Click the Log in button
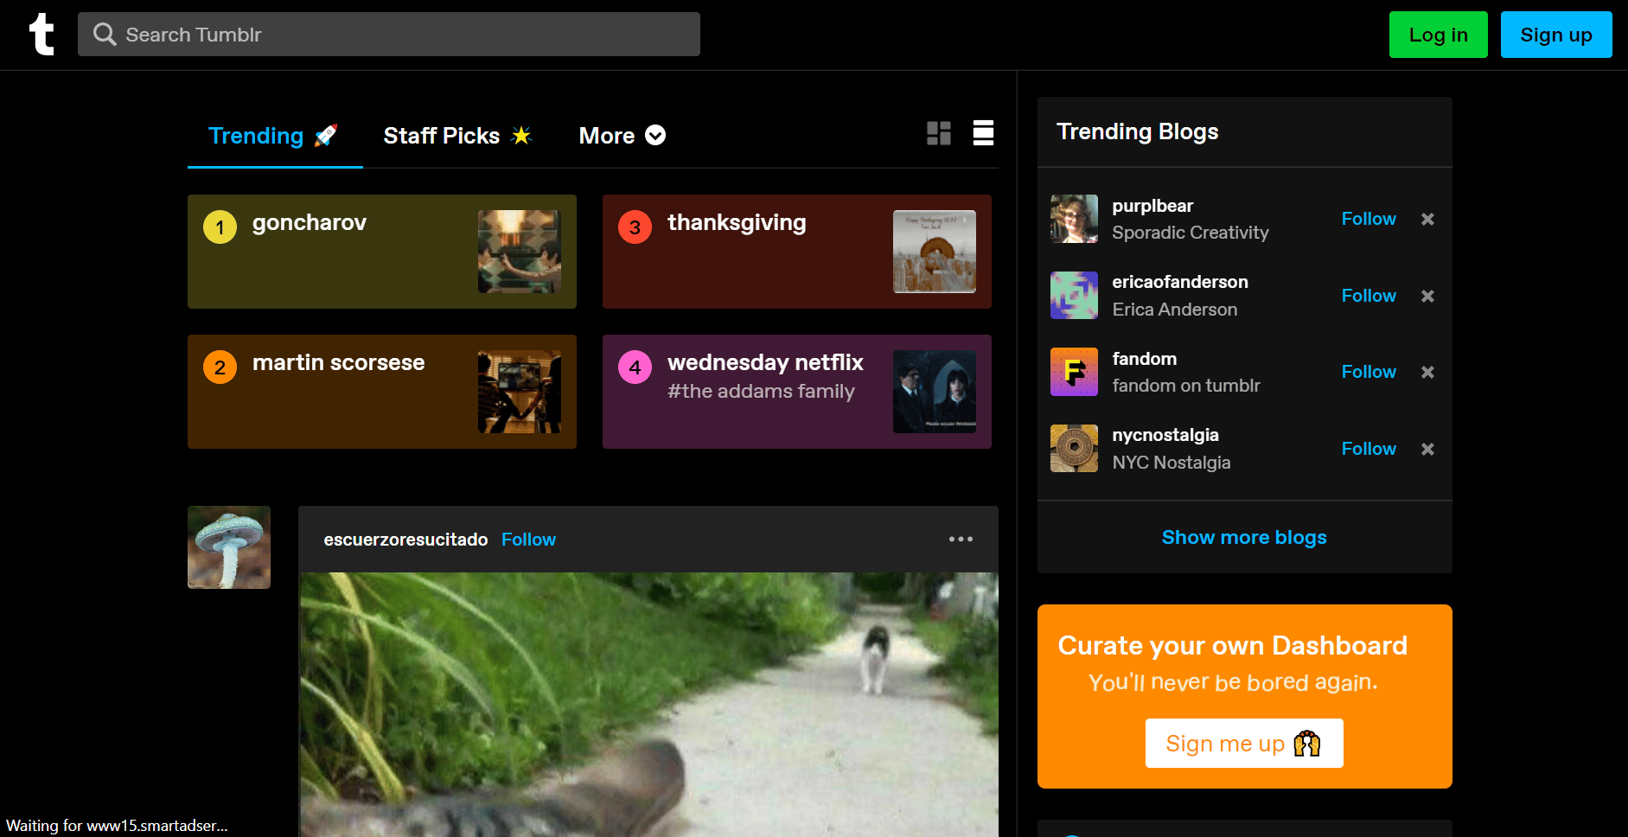The image size is (1628, 837). pos(1438,35)
